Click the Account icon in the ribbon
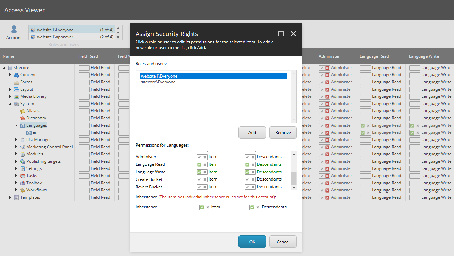The width and height of the screenshot is (454, 256). click(x=14, y=30)
